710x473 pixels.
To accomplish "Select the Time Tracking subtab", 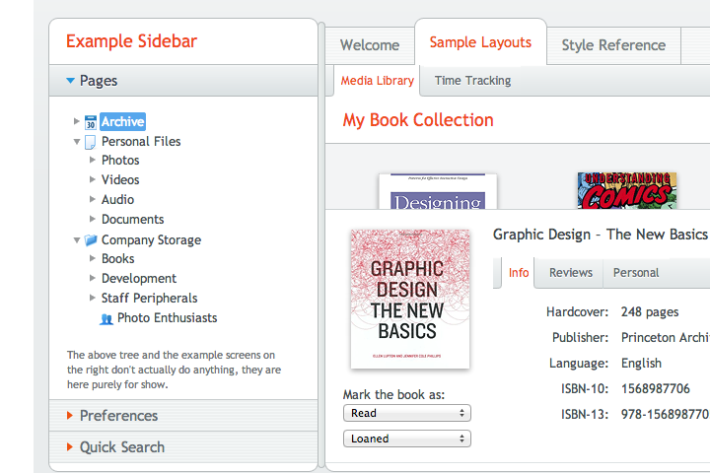I will click(x=472, y=81).
